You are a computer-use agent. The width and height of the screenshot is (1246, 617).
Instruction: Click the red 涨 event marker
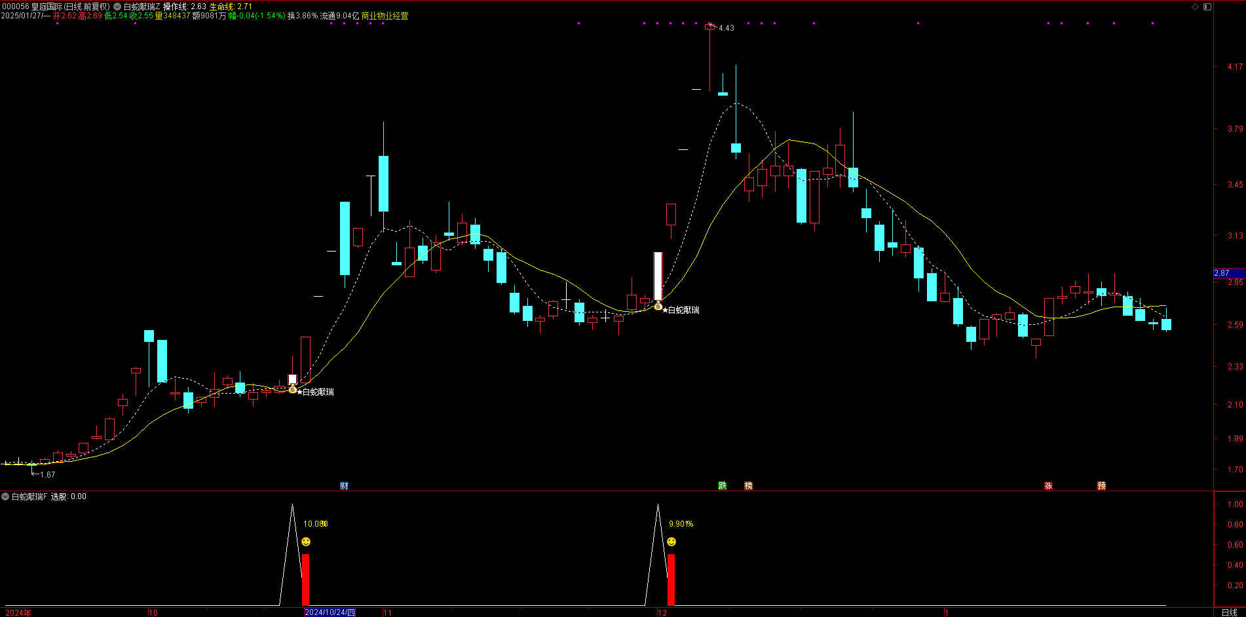coord(1048,485)
